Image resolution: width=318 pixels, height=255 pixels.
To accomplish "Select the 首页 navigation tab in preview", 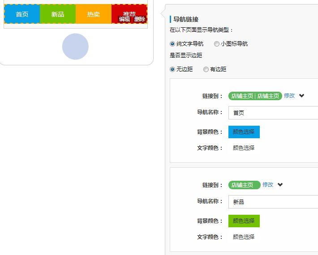I will pyautogui.click(x=22, y=14).
